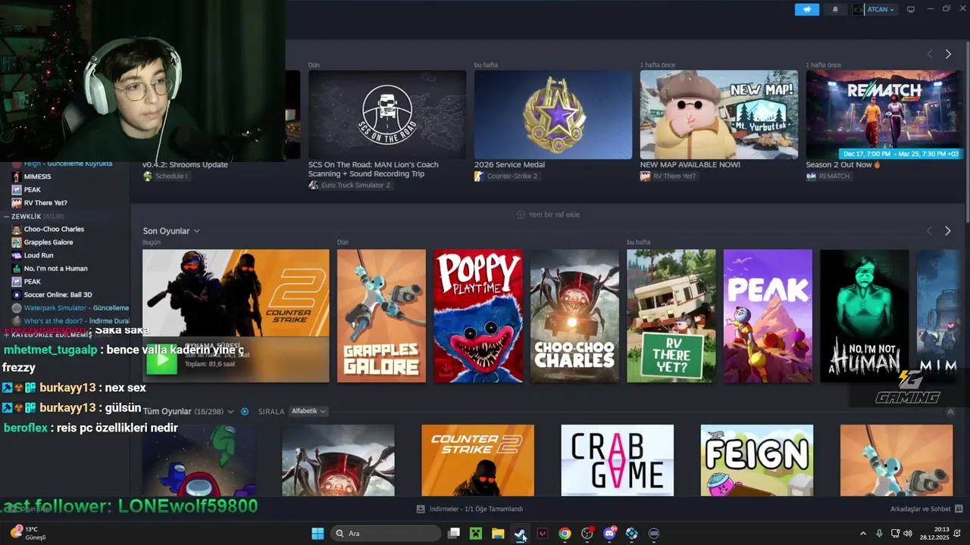Launch Minecraft creeper taskbar icon
970x545 pixels.
pos(476,533)
